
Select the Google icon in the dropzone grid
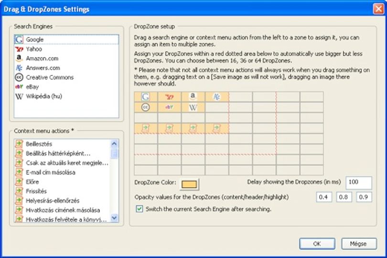tap(146, 97)
